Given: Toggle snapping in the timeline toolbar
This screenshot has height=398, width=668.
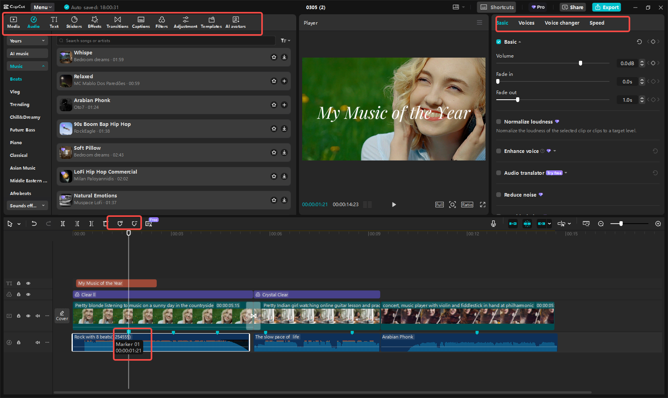Looking at the screenshot, I should pyautogui.click(x=527, y=223).
